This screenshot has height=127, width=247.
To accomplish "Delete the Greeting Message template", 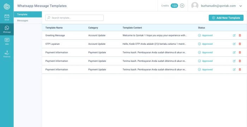I will [x=240, y=36].
